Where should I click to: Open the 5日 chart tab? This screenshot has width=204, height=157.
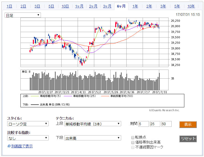click(x=51, y=6)
